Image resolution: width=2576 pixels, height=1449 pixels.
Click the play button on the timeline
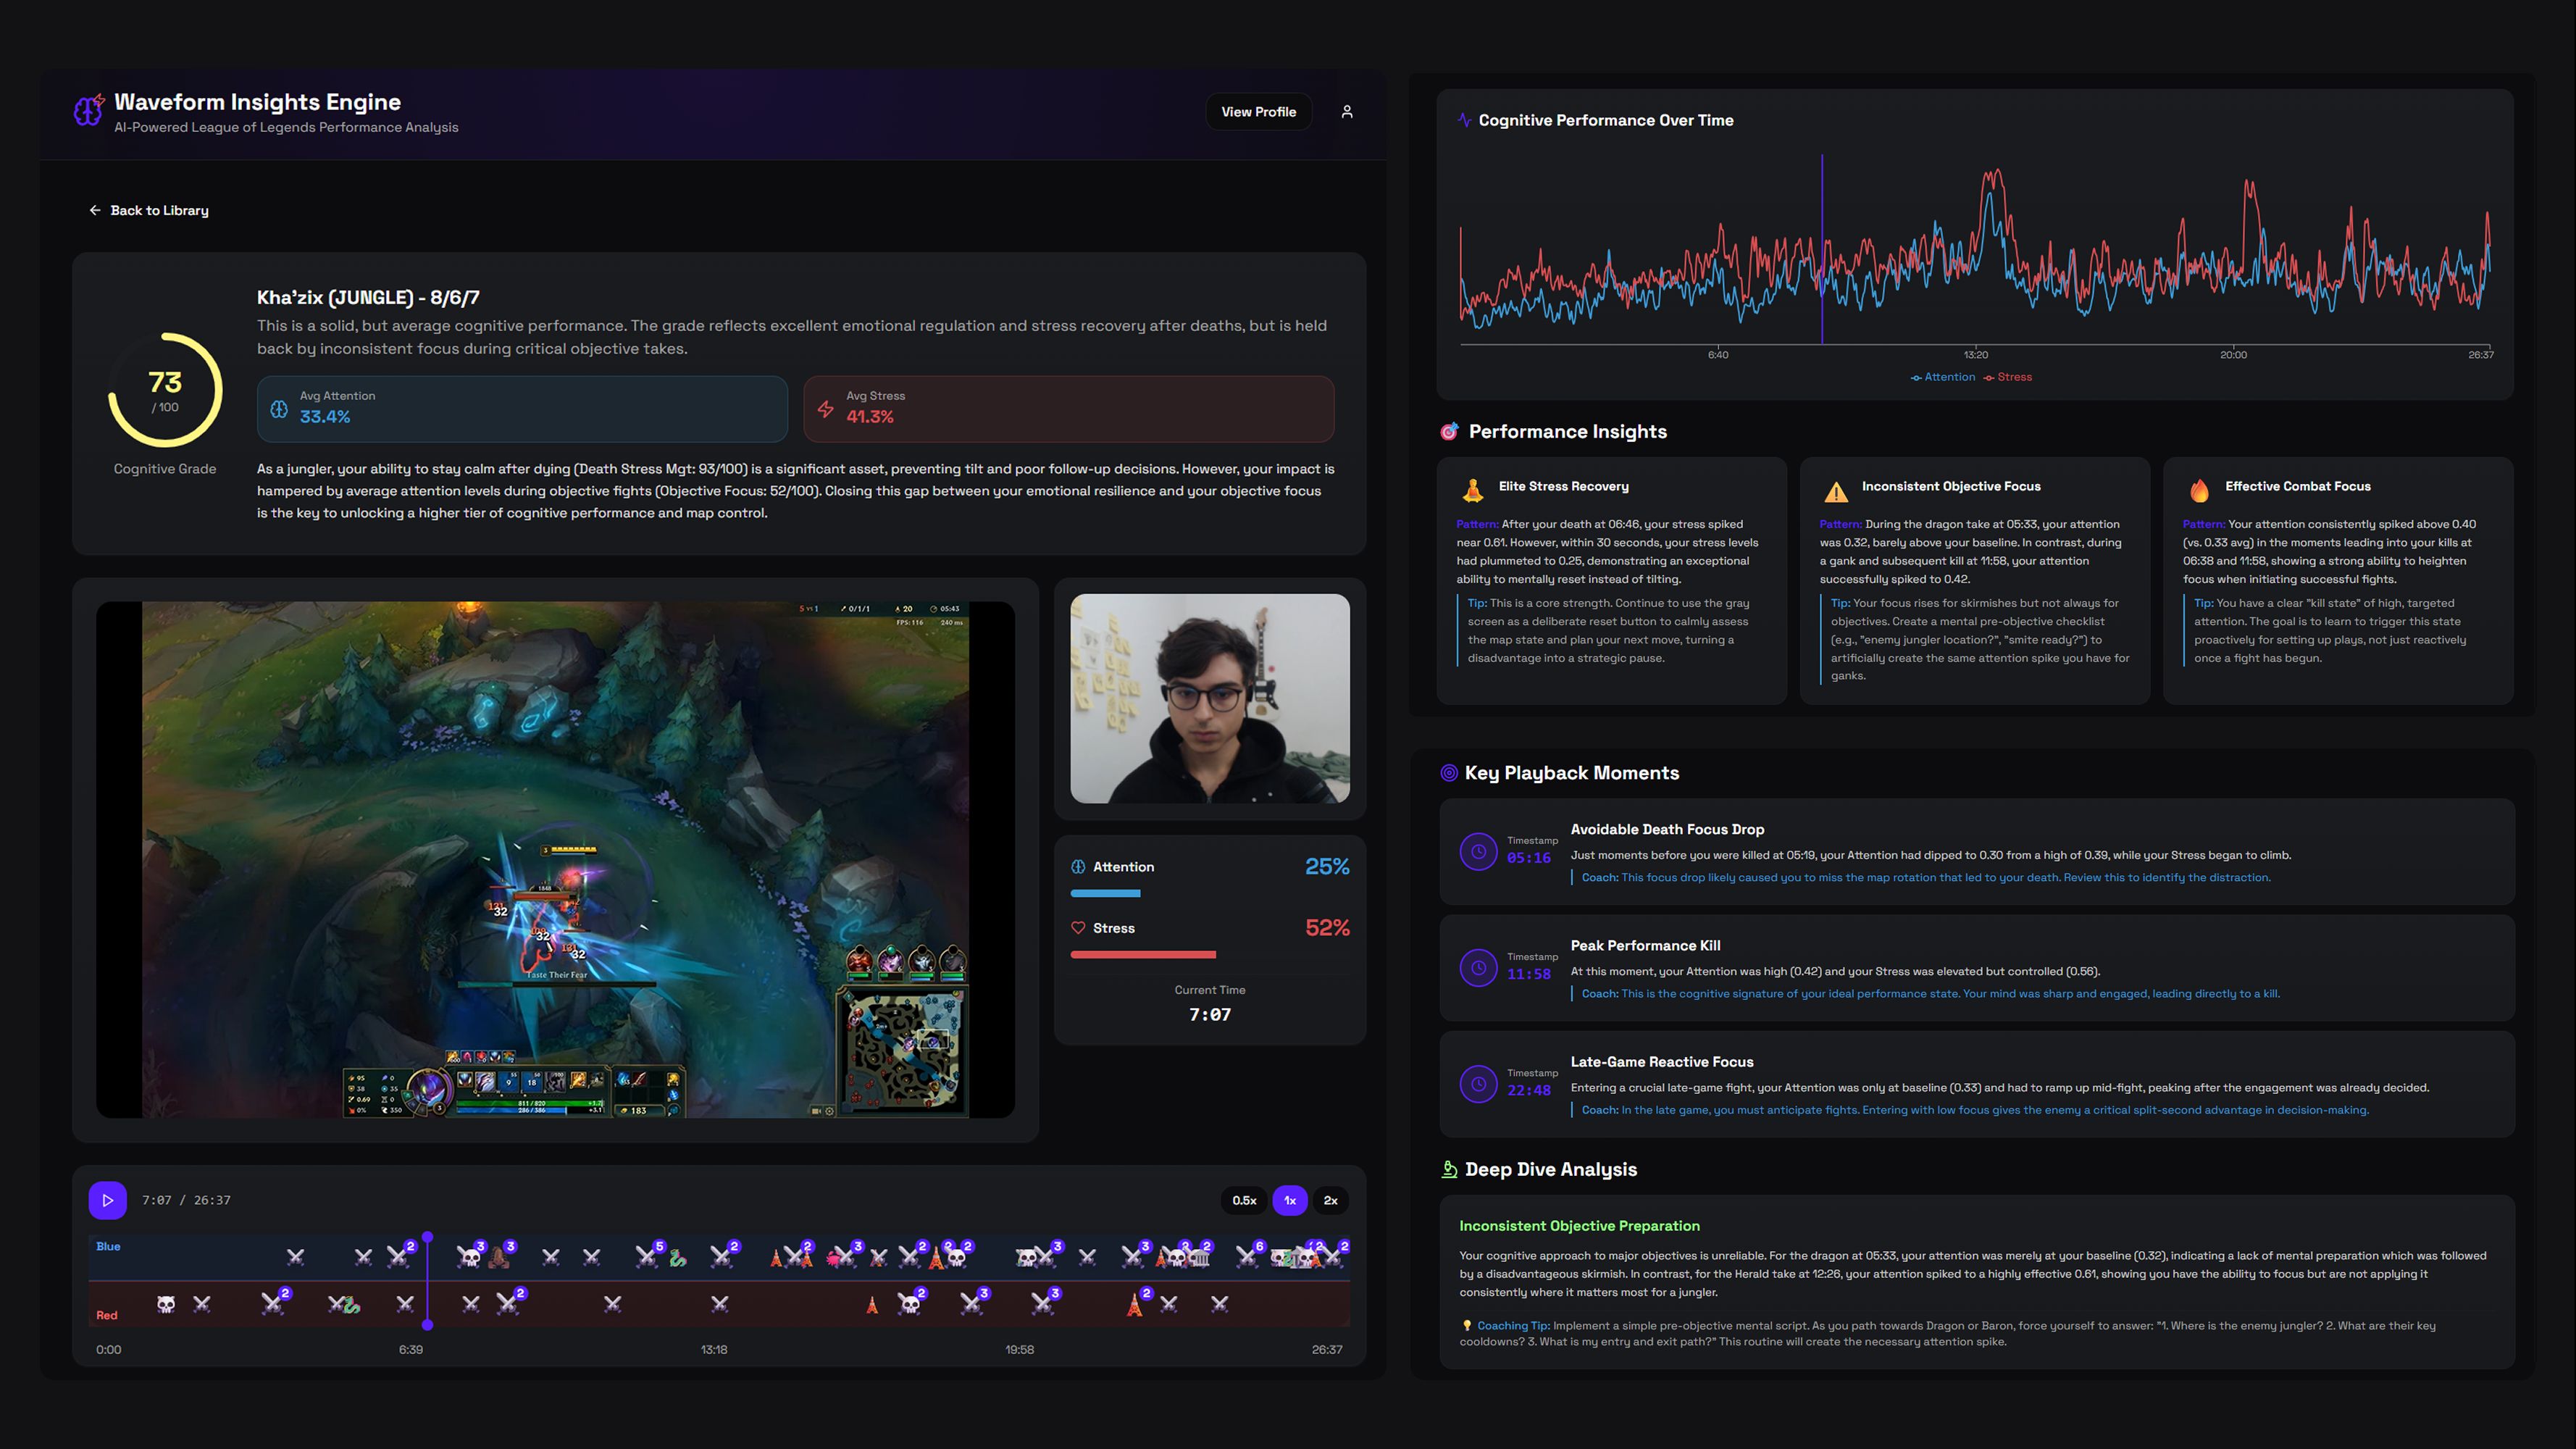[107, 1200]
